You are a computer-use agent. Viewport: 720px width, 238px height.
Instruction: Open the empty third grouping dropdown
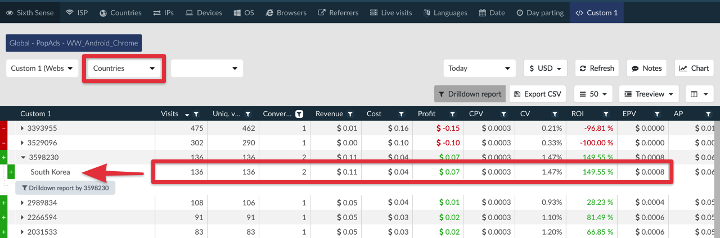point(207,68)
